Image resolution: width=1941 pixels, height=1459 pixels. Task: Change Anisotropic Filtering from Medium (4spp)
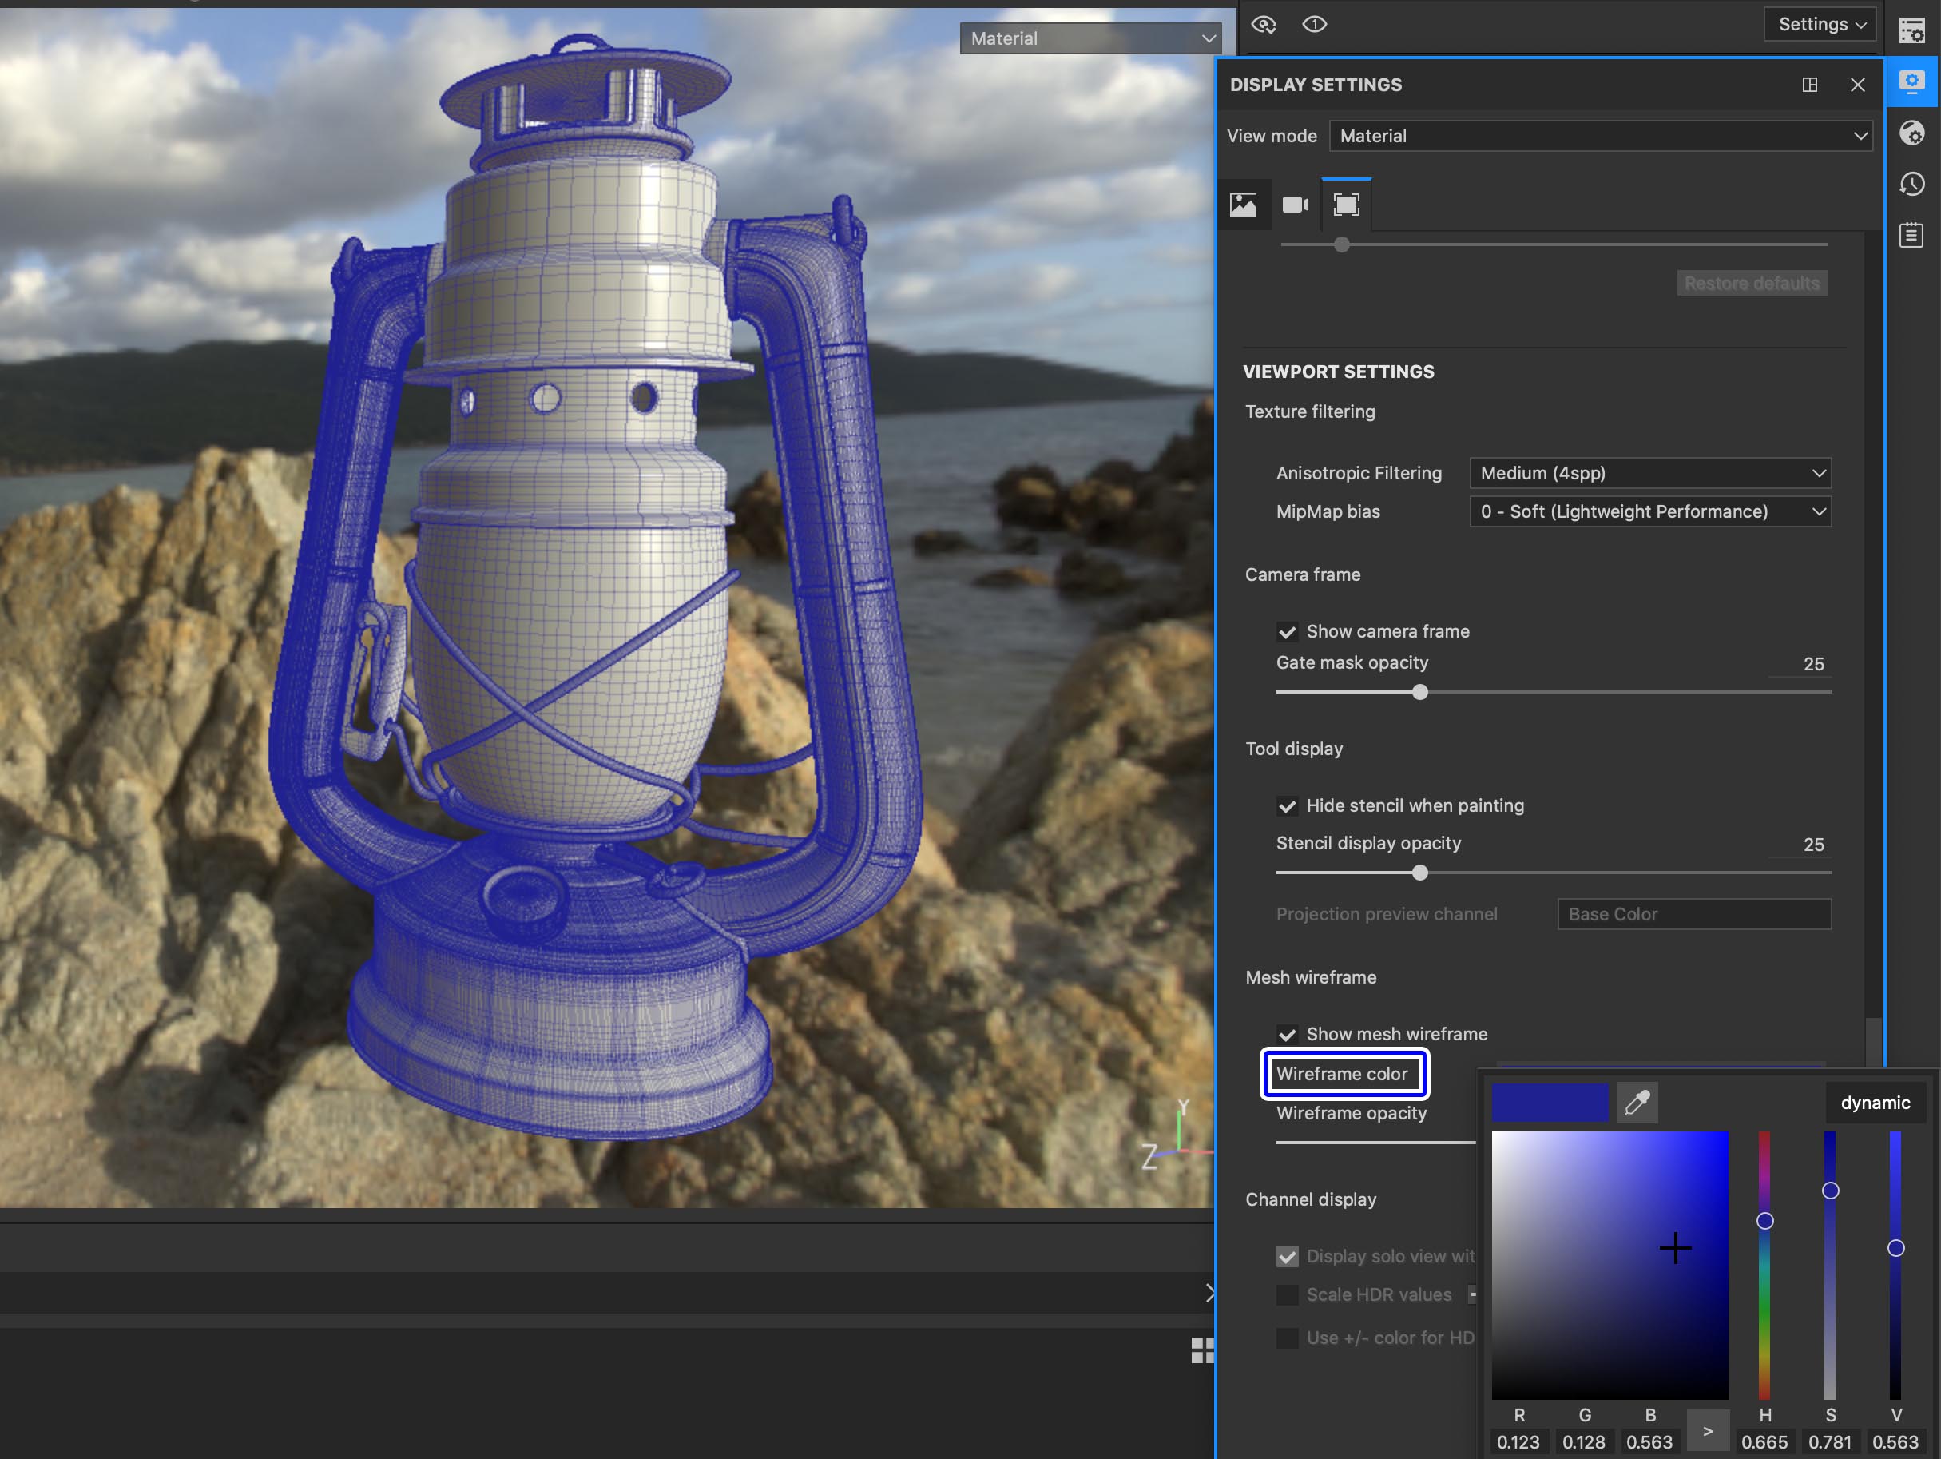coord(1649,473)
